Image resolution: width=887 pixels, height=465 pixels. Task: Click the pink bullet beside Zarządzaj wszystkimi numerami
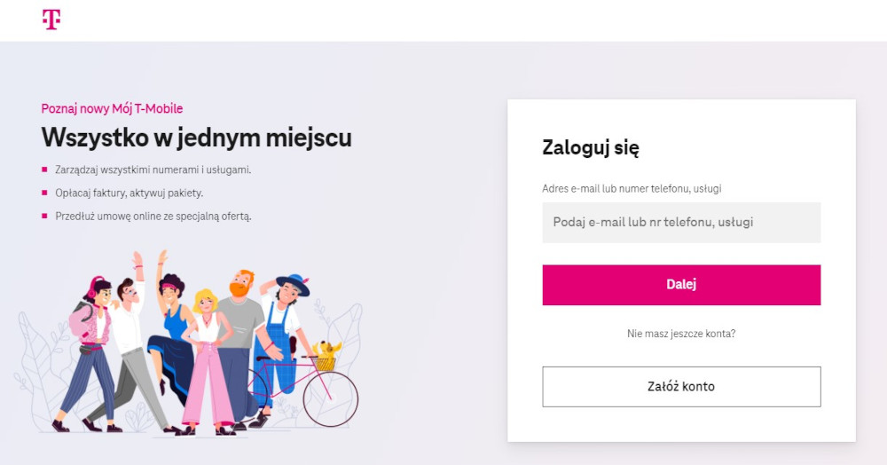coord(44,169)
